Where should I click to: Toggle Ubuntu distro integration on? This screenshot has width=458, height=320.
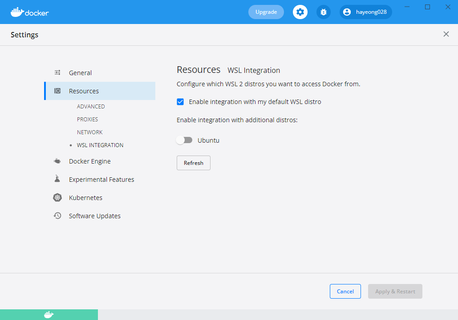coord(184,140)
